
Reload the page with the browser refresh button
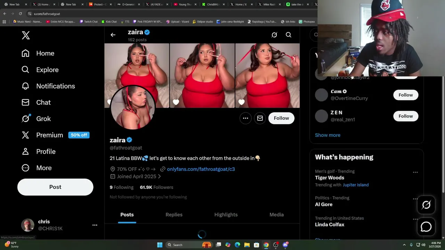click(20, 14)
